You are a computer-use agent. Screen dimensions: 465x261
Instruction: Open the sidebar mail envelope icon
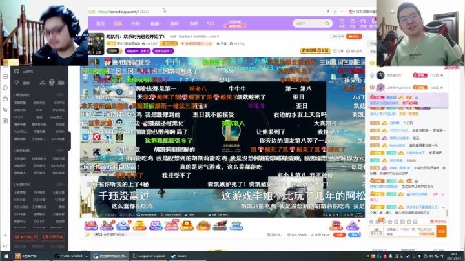tap(5, 99)
